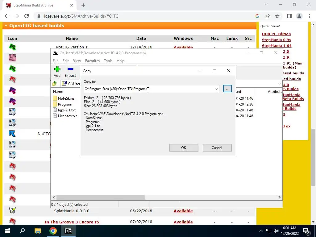Open the Chrome three-dot menu

309,16
